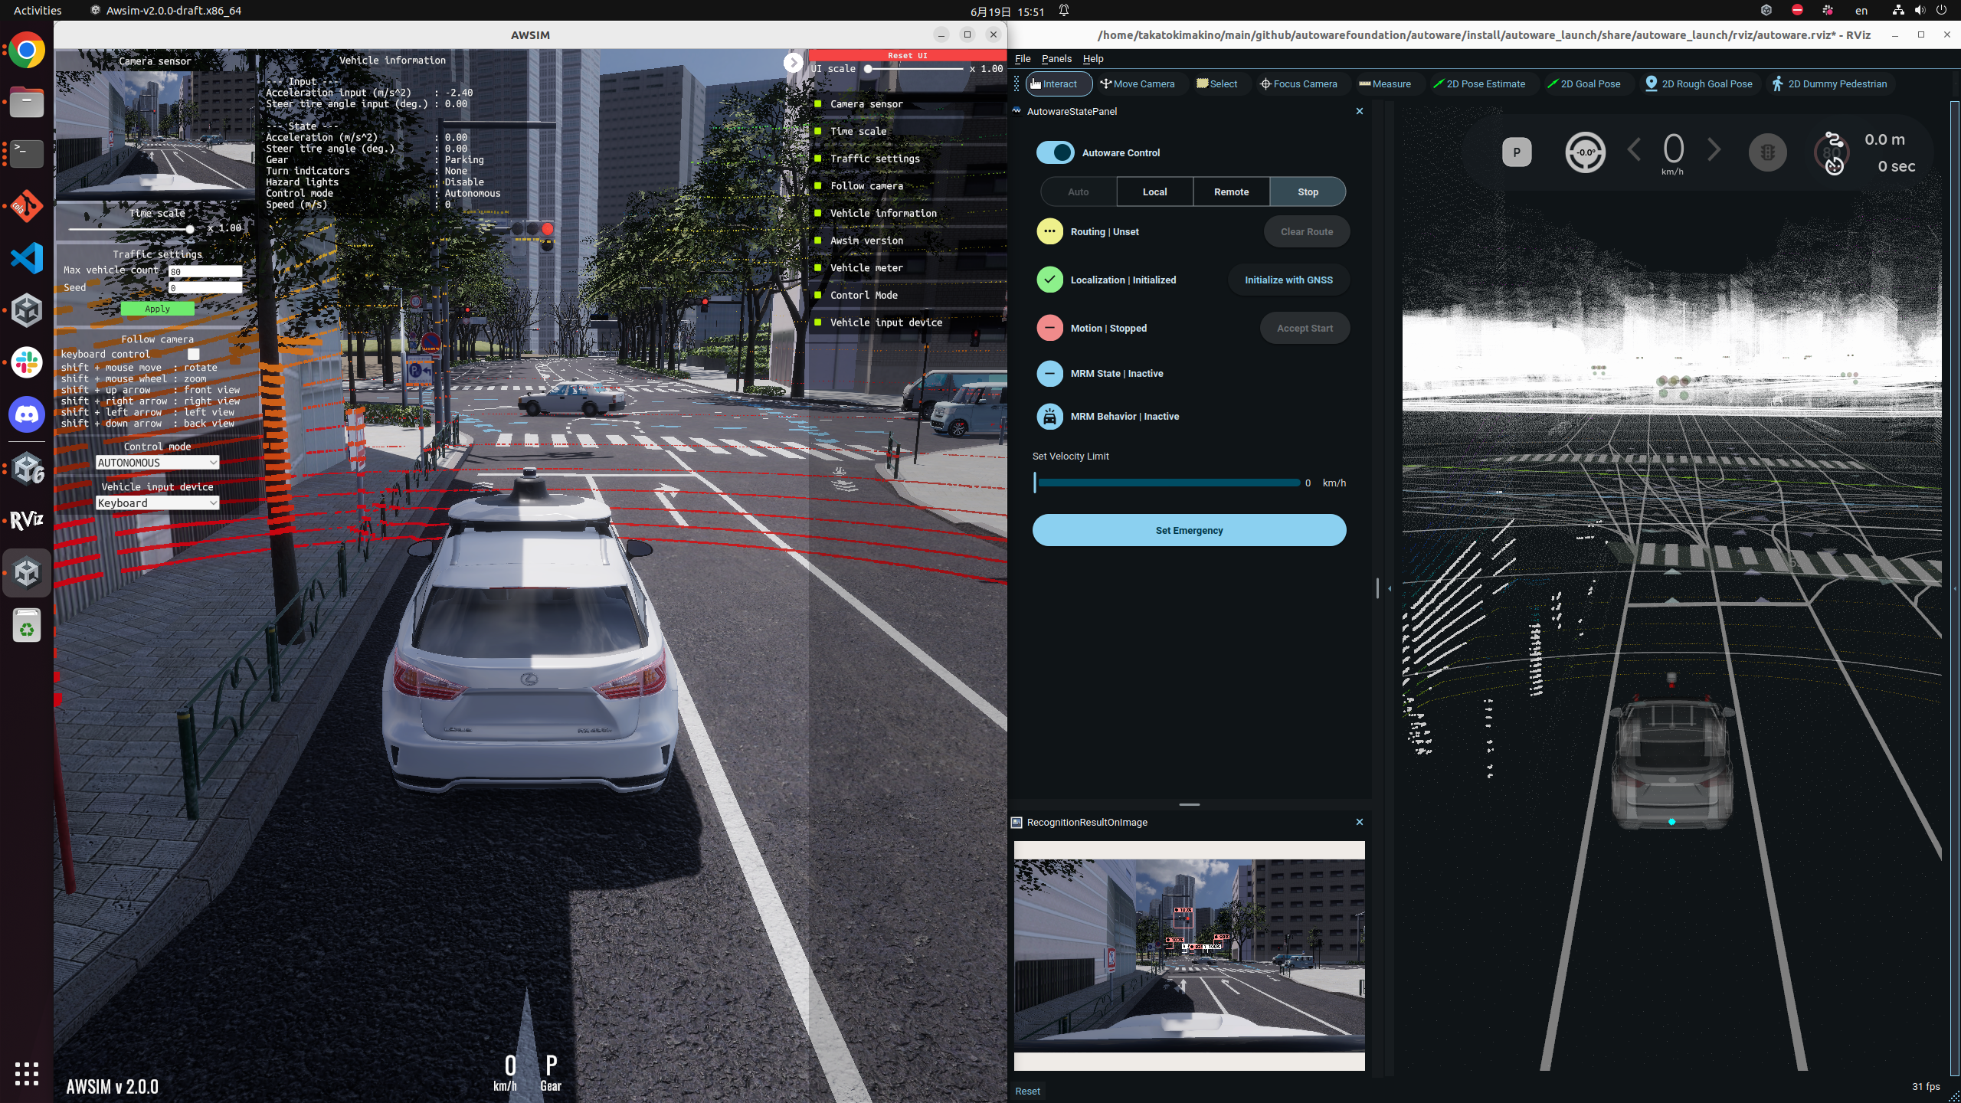Click Initialize with GNSS button

point(1288,280)
